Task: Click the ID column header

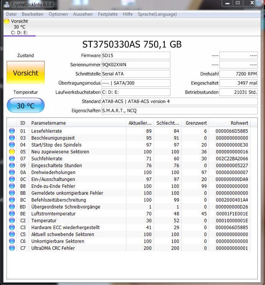Action: [23, 123]
